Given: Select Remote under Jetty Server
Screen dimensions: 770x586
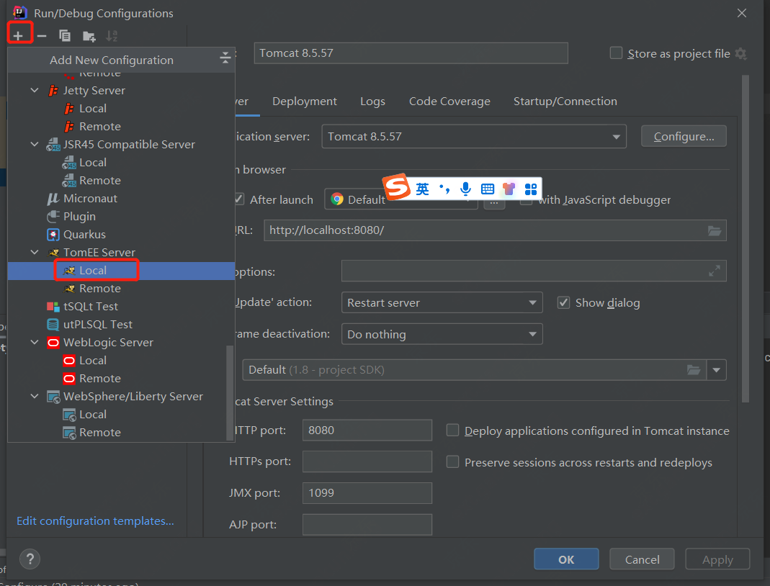Looking at the screenshot, I should pyautogui.click(x=99, y=127).
